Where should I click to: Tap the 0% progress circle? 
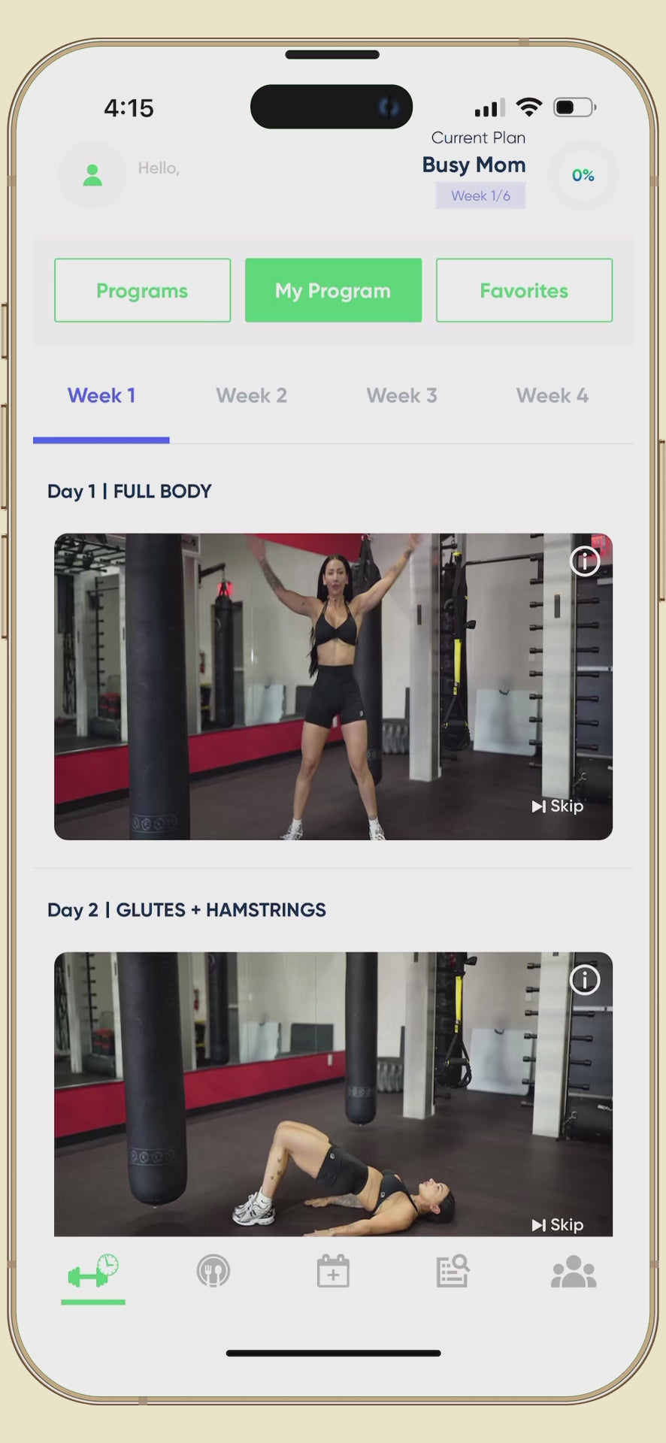point(583,175)
